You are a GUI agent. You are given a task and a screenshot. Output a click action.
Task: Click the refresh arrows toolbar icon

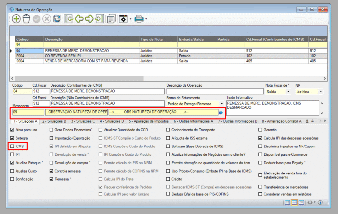click(57, 19)
